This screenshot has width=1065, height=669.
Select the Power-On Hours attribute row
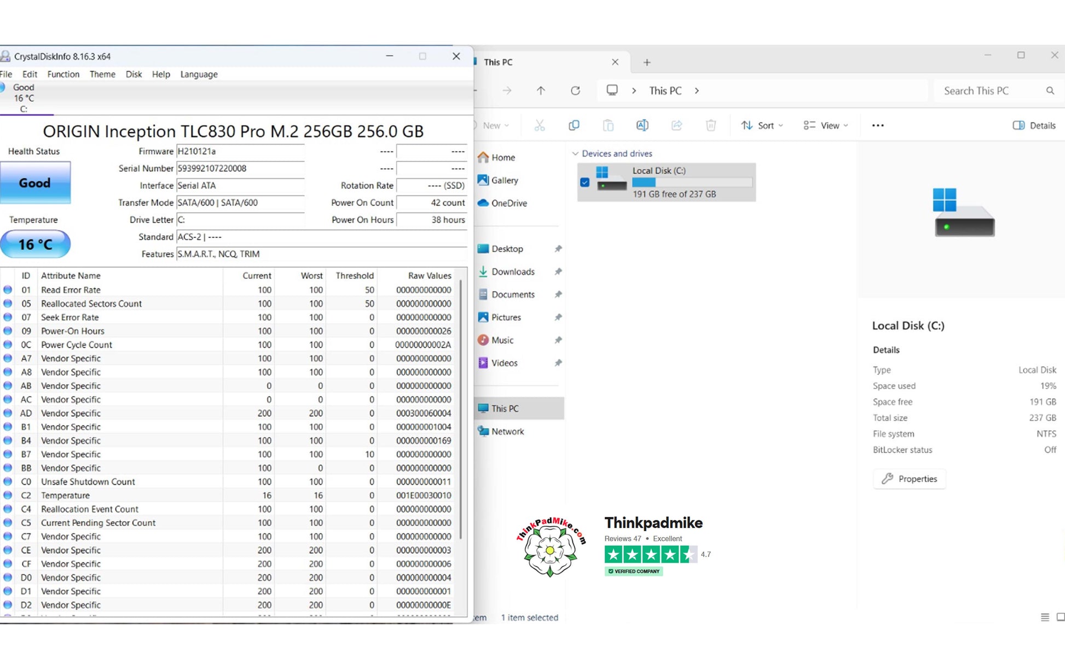228,331
